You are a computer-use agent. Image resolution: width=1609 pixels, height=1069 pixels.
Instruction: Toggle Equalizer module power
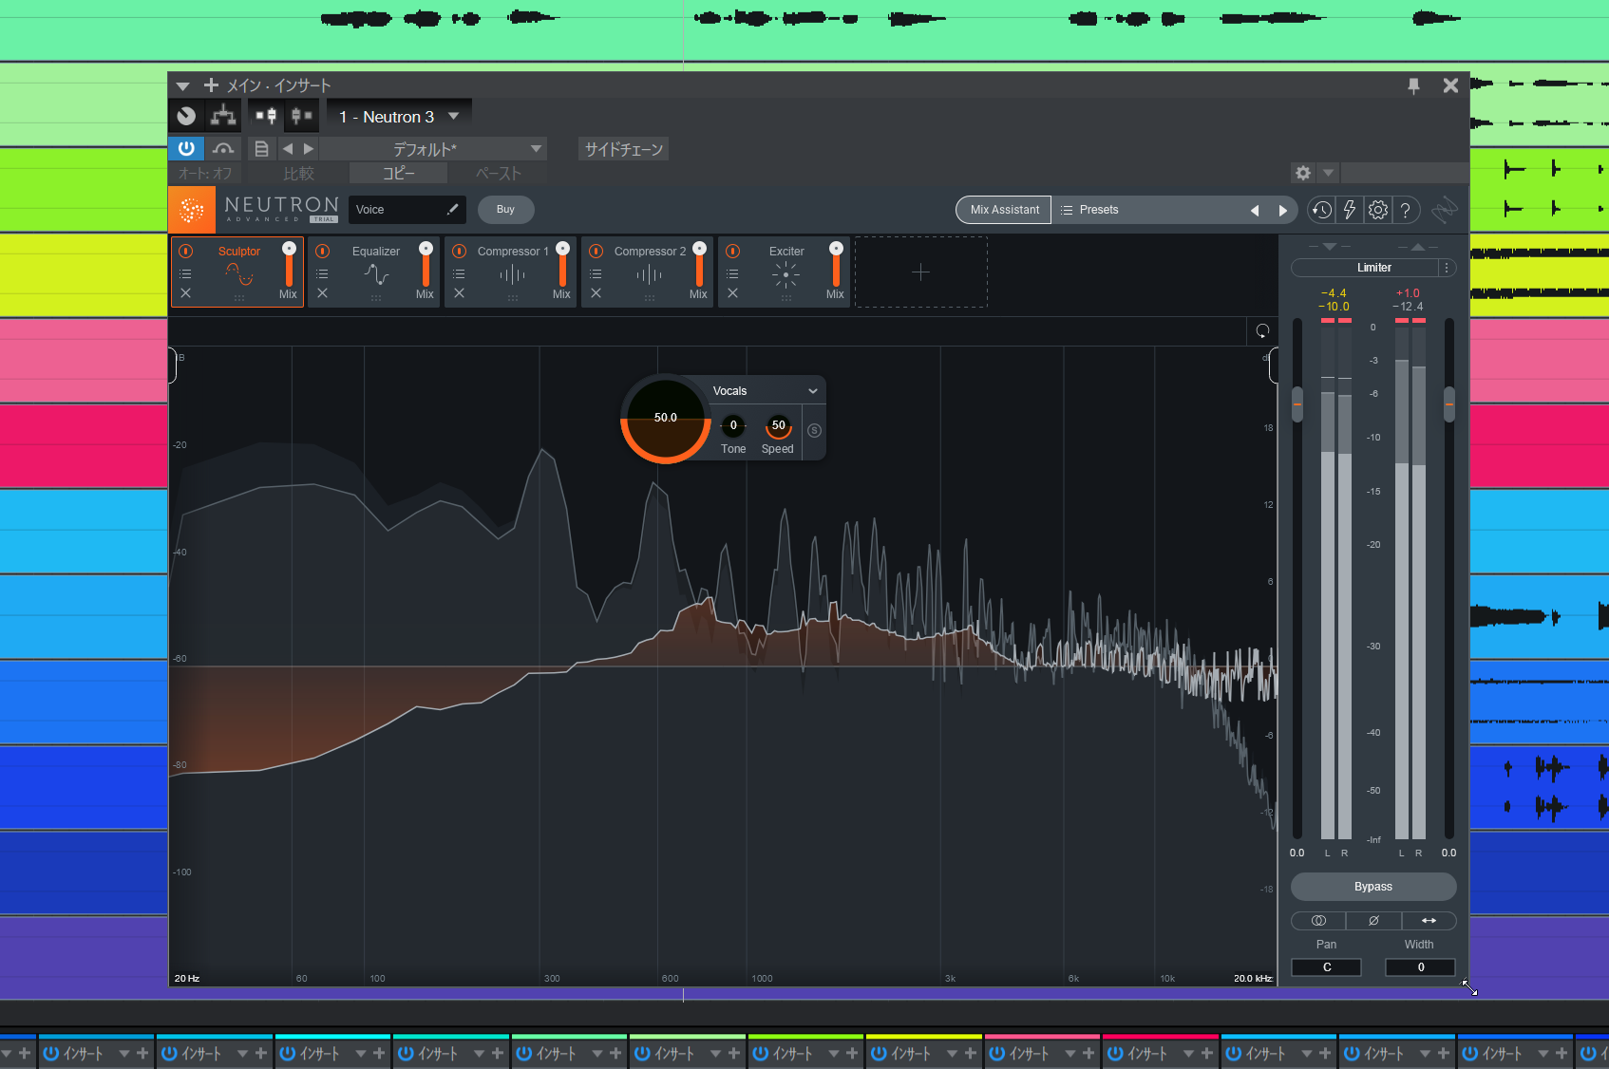[x=323, y=252]
